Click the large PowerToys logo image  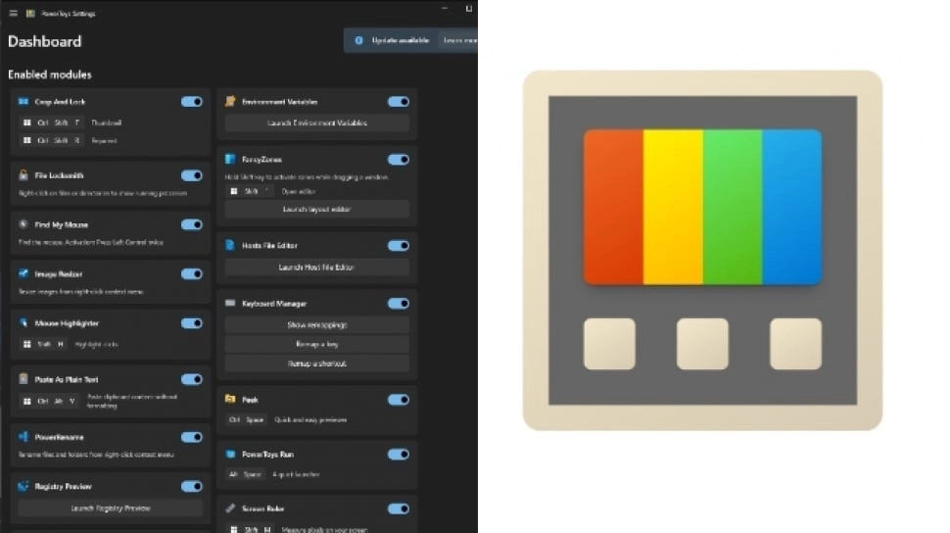pos(702,250)
